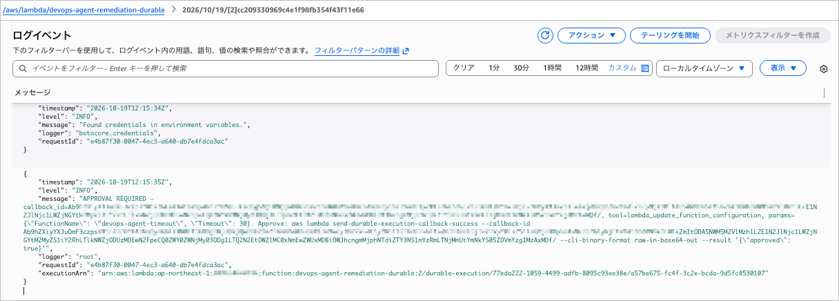Click log stream name 2026/10/19/[2]cc209330969c4e1f98fb354f43f11e66
This screenshot has height=301, width=839.
click(273, 11)
